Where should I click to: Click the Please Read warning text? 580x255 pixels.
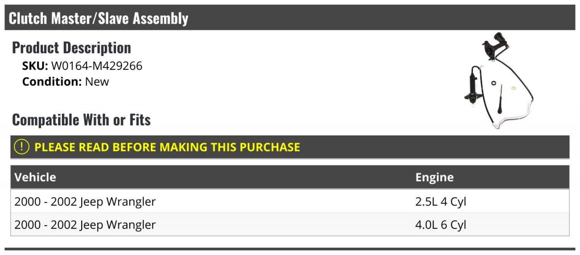tap(167, 147)
